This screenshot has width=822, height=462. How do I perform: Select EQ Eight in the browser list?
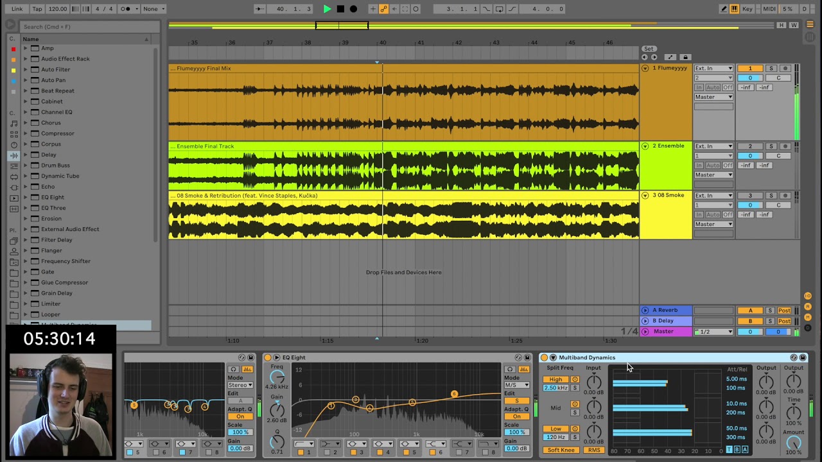click(x=53, y=197)
